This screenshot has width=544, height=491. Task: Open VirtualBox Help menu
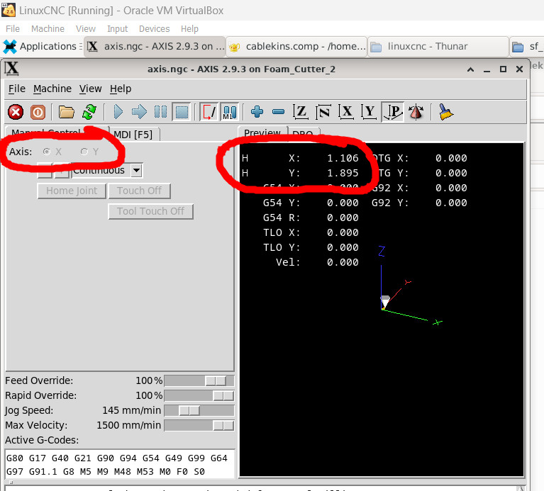coord(189,29)
